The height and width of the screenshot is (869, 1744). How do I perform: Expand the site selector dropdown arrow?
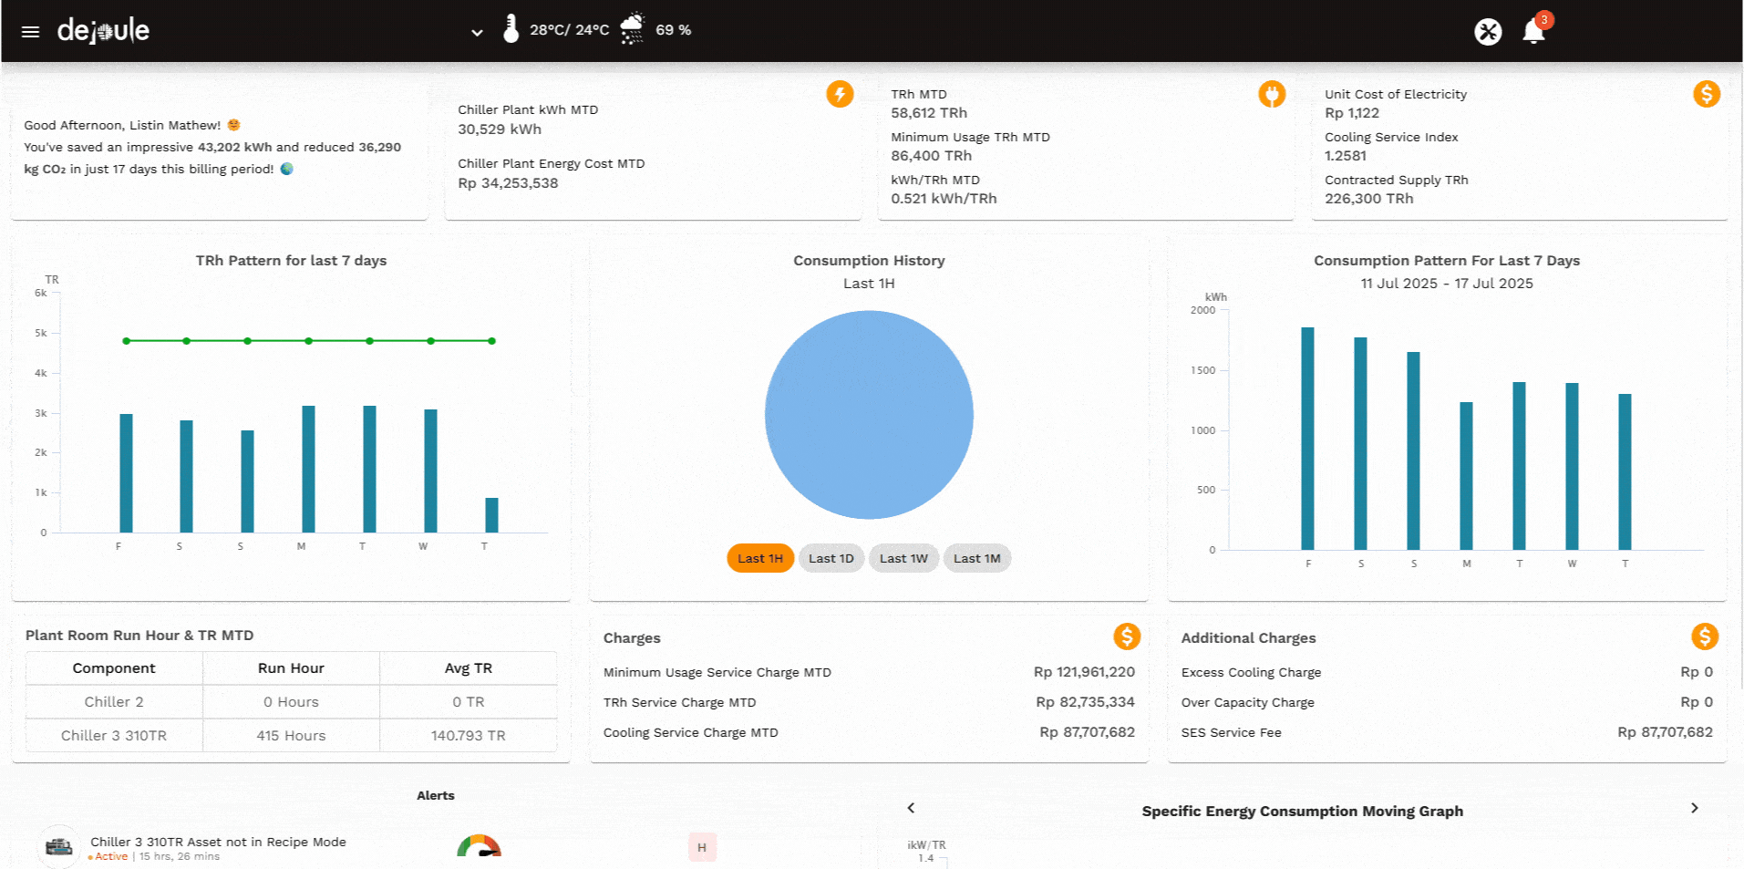[476, 33]
